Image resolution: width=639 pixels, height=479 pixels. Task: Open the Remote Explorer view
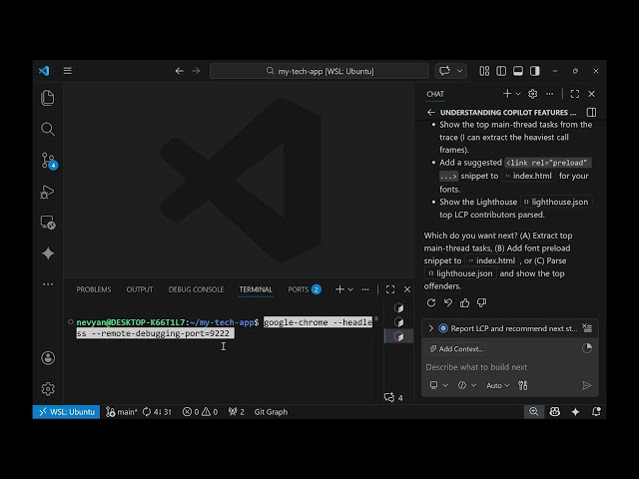click(48, 223)
